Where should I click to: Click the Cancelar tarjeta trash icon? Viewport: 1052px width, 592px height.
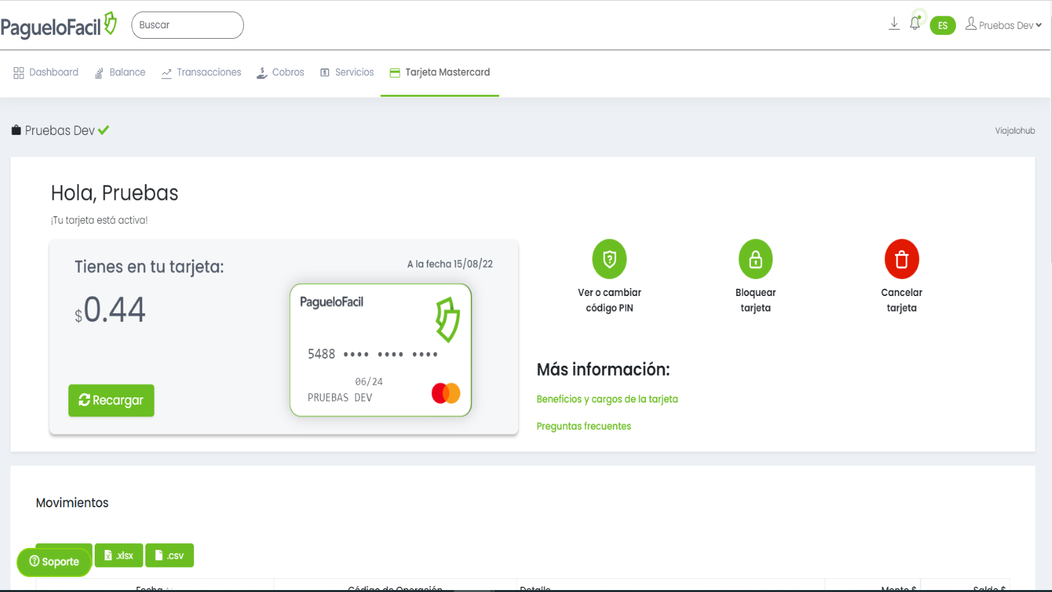[x=901, y=259]
